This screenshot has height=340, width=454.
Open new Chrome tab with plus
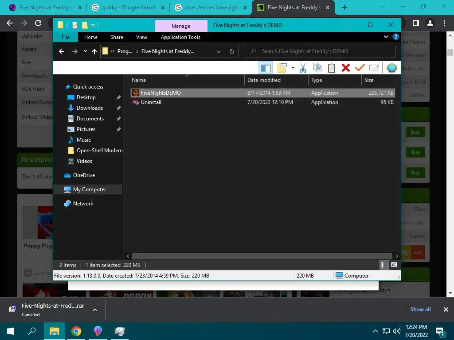[344, 8]
